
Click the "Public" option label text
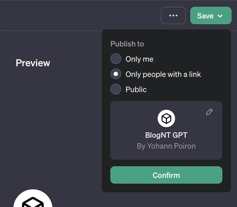point(136,90)
